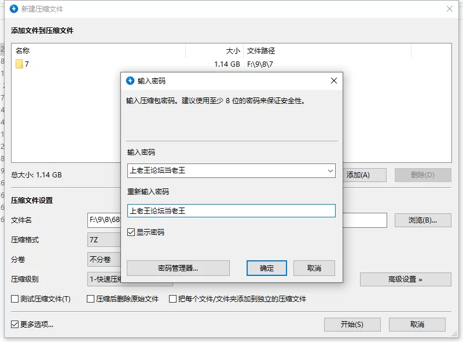Open the 压缩格式 7Z dropdown
Image resolution: width=463 pixels, height=342 pixels.
pyautogui.click(x=104, y=240)
